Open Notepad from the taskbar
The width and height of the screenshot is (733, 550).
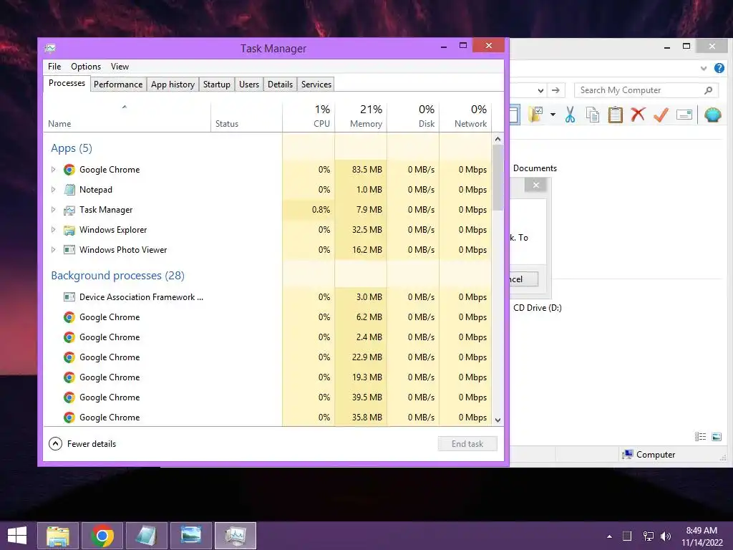(146, 536)
